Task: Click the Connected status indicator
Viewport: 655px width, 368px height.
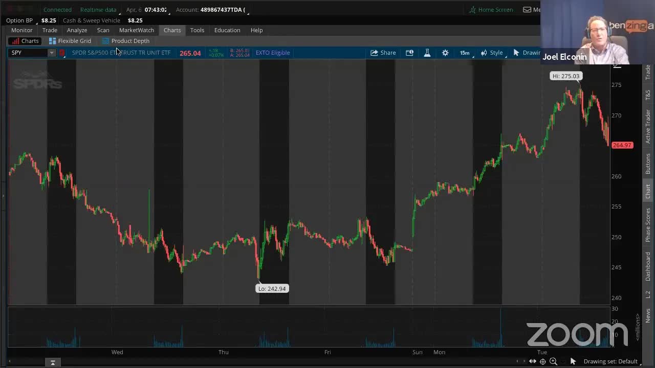Action: click(x=57, y=10)
